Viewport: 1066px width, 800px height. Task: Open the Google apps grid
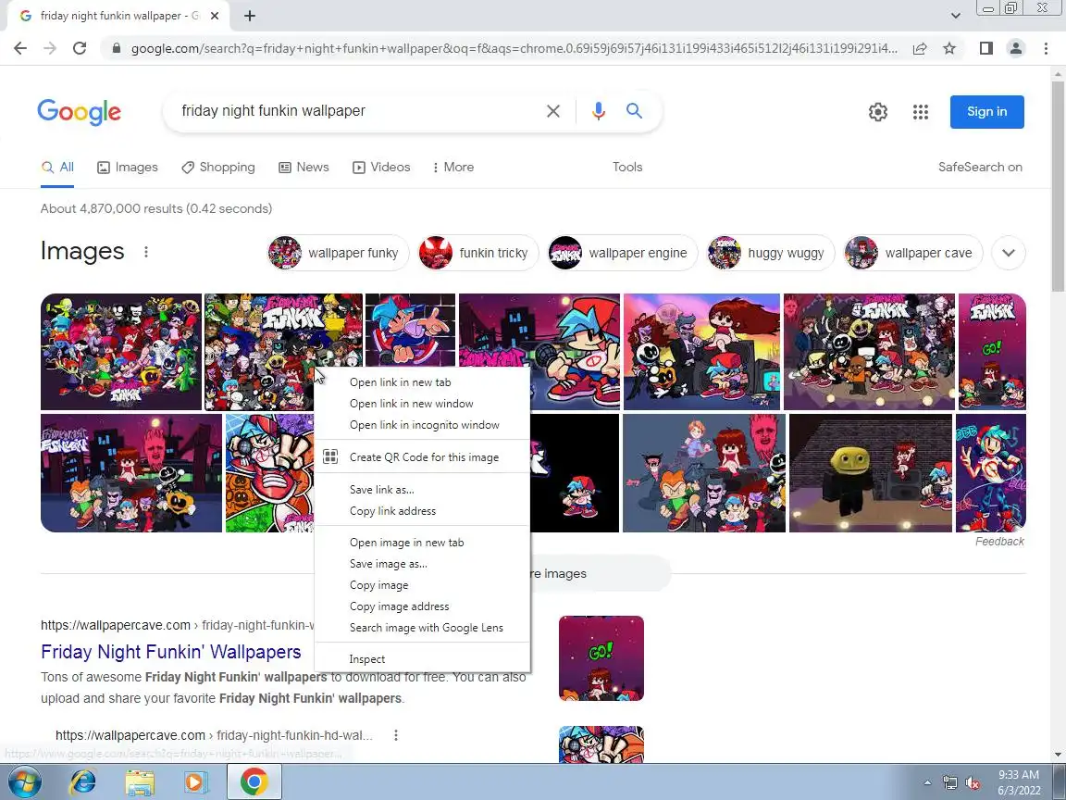click(921, 112)
